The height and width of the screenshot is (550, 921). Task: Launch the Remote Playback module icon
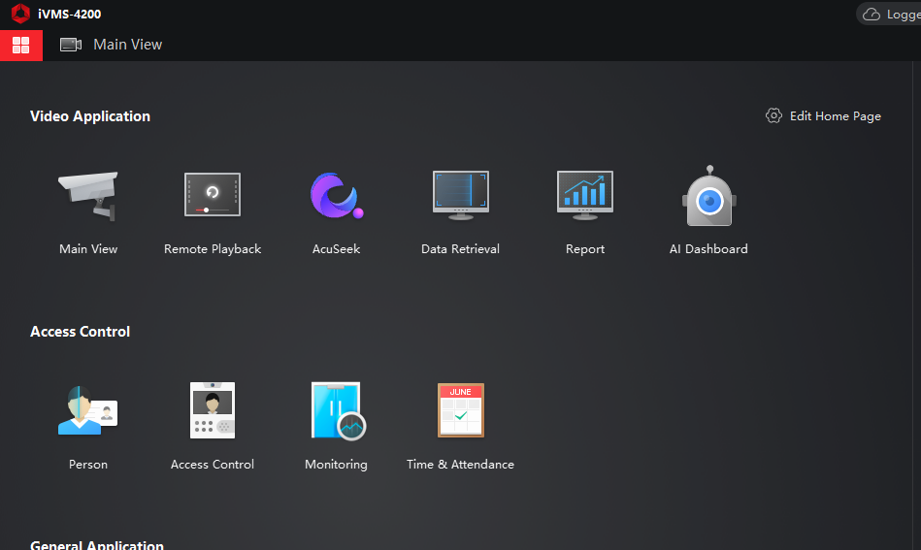click(213, 196)
